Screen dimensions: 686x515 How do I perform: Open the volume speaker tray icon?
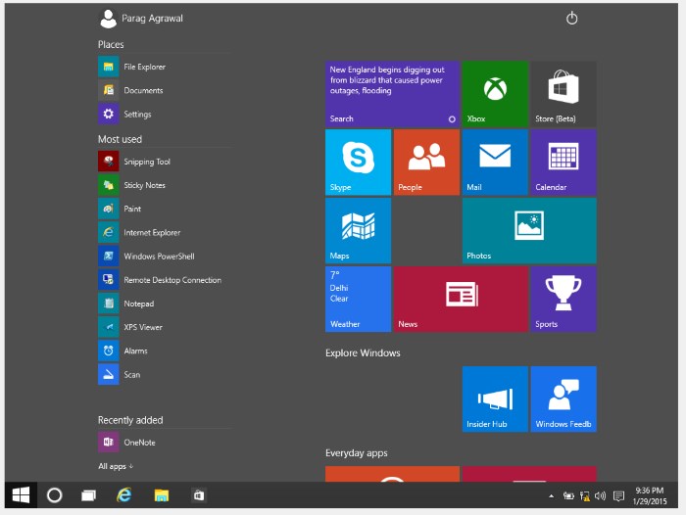[600, 495]
